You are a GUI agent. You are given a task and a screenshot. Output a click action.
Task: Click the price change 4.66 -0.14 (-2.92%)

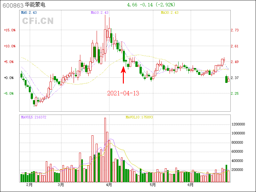point(148,5)
